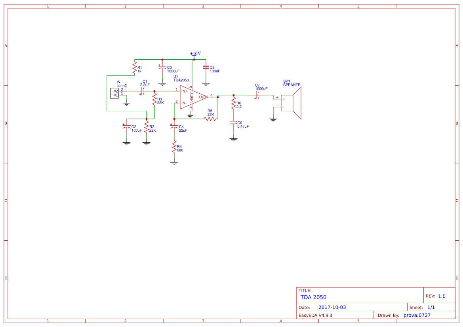Image resolution: width=463 pixels, height=327 pixels.
Task: Click the title text TDA 2050
Action: [x=313, y=297]
